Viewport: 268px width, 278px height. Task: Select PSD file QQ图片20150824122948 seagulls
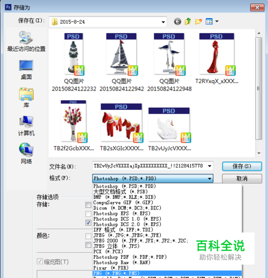tap(169, 62)
